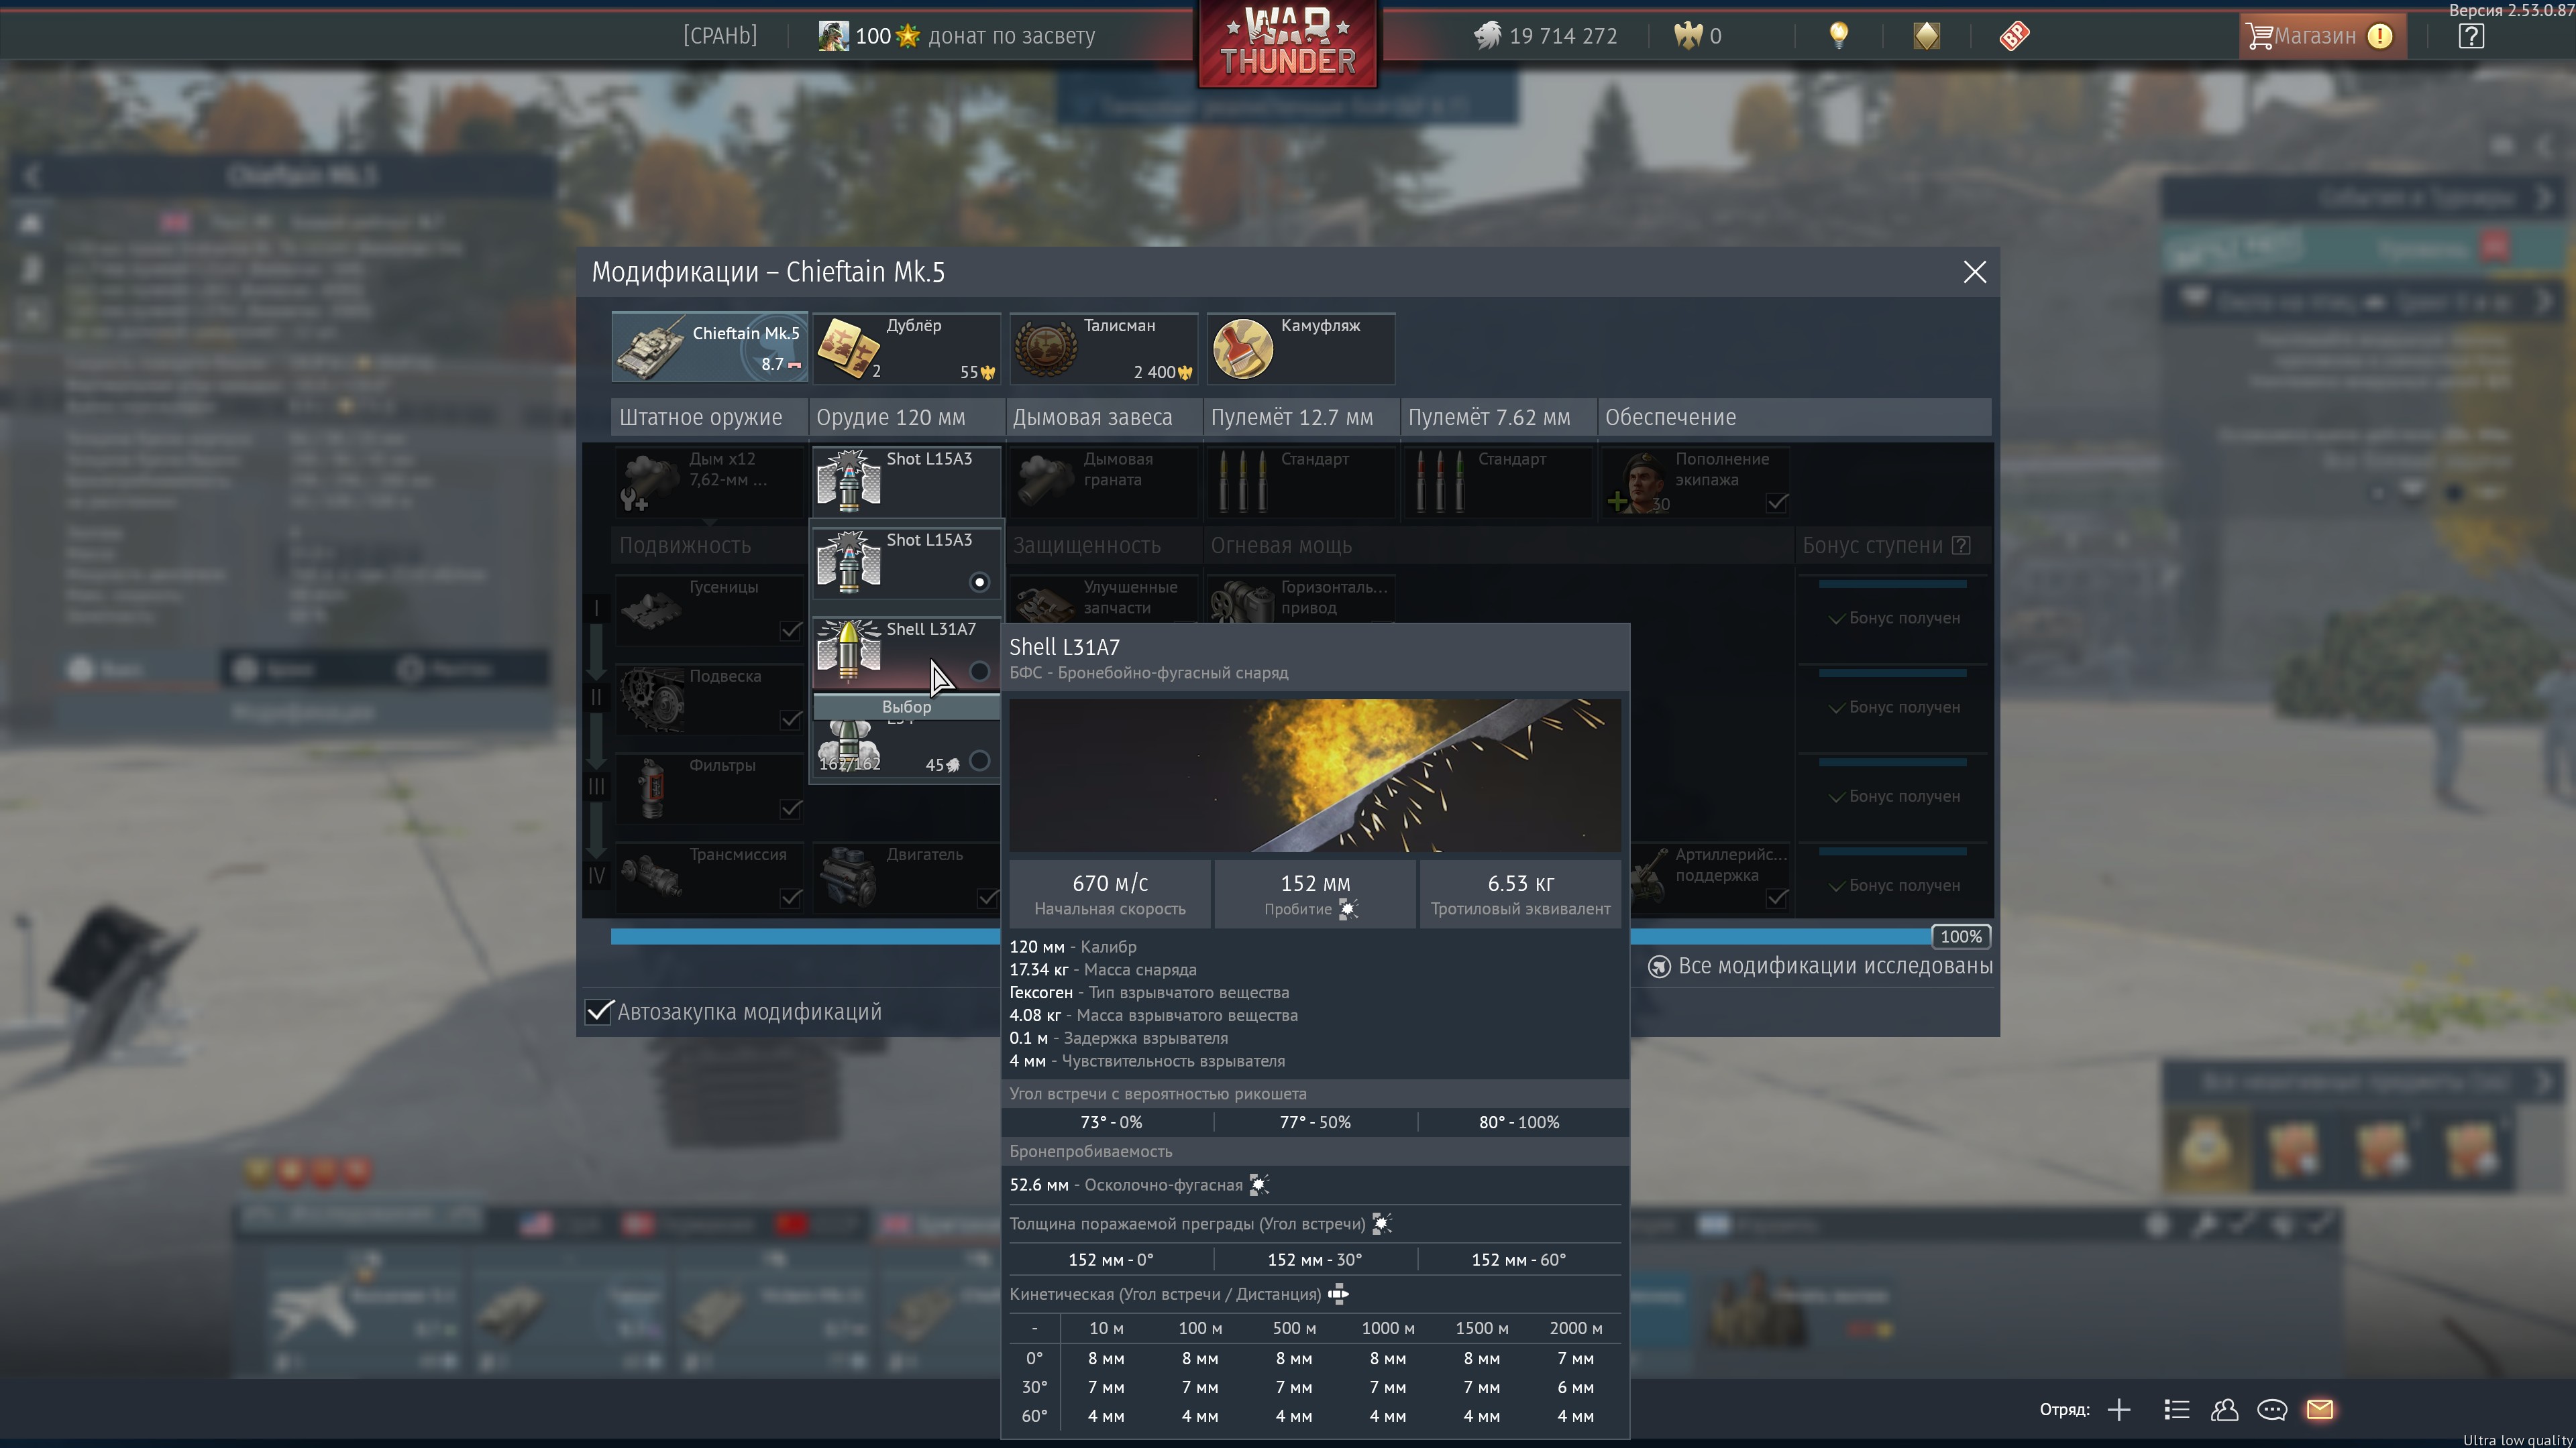Open the contacts icon in bottom bar
The image size is (2576, 1448).
pyautogui.click(x=2224, y=1409)
